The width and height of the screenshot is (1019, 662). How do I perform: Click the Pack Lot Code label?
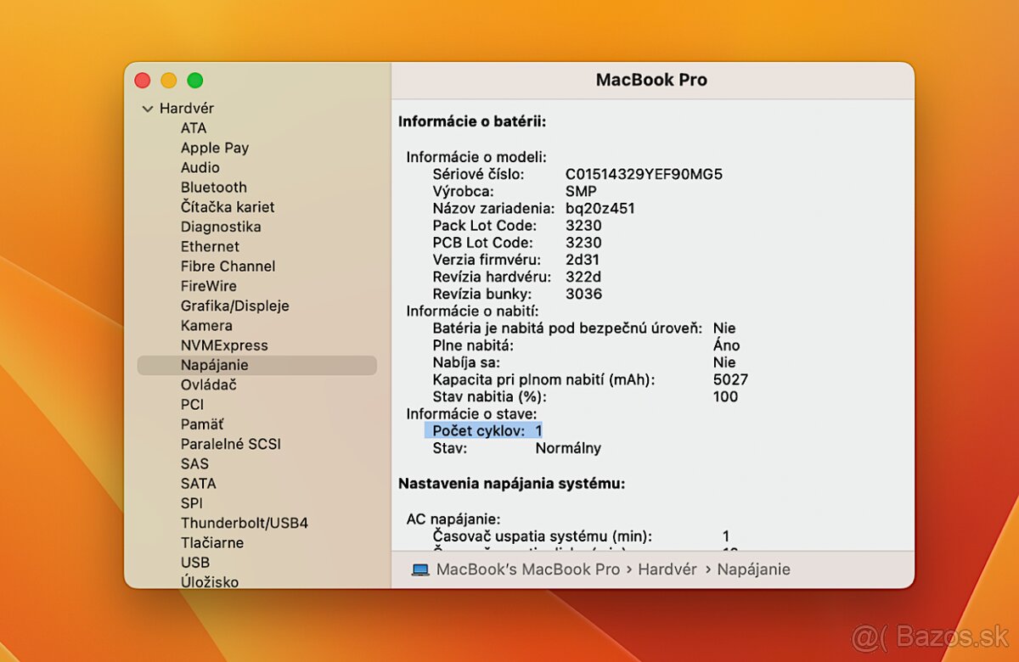485,226
